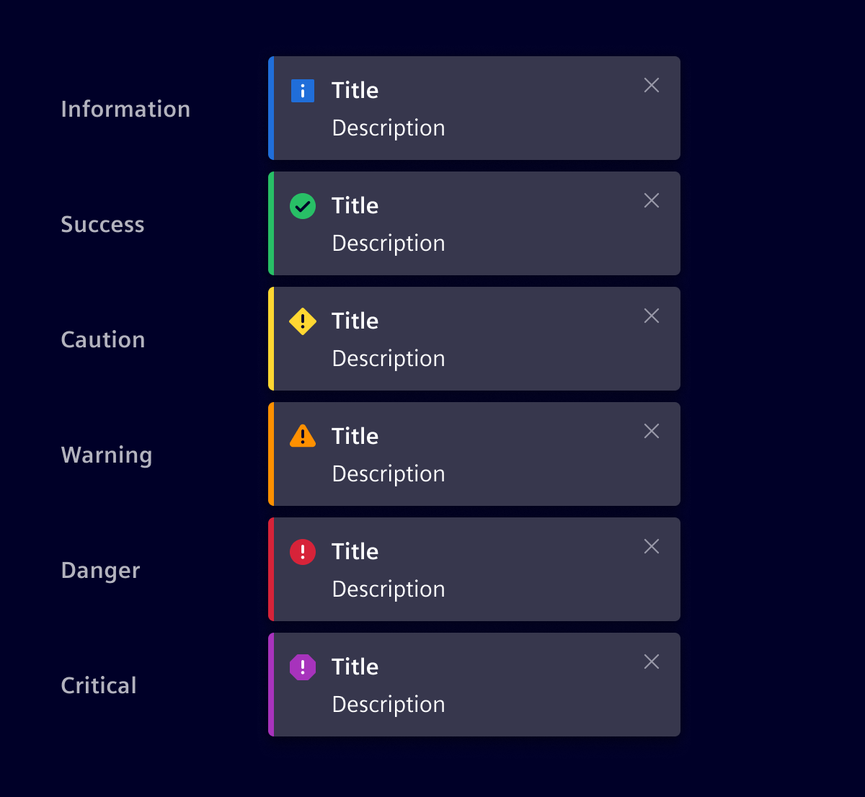Click the Title in the Information notification
Screen dimensions: 865x797
pos(355,90)
